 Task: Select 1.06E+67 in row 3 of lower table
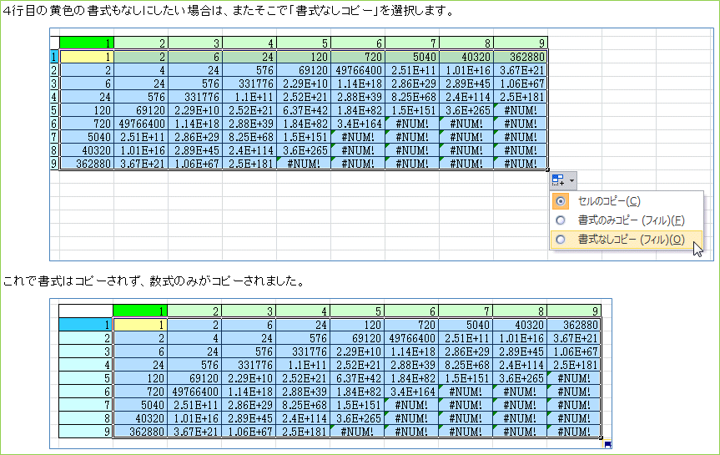(x=573, y=351)
